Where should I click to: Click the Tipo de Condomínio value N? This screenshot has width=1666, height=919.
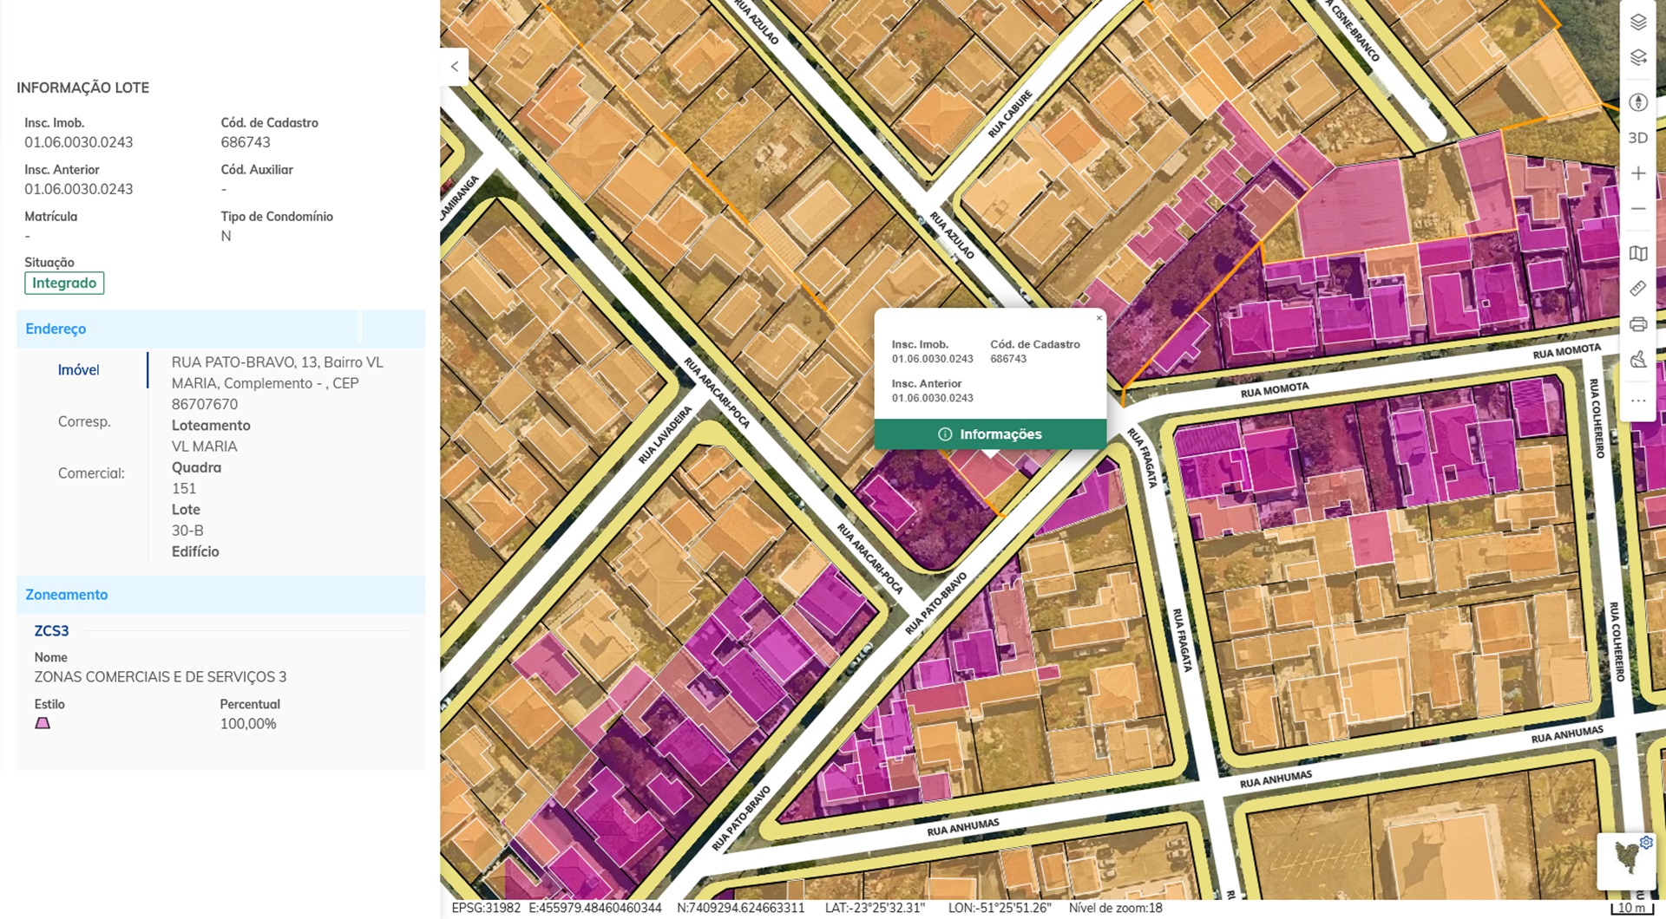[226, 236]
